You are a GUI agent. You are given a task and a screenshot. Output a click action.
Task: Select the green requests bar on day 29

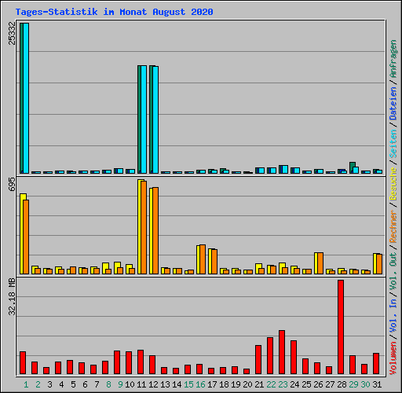coord(352,167)
